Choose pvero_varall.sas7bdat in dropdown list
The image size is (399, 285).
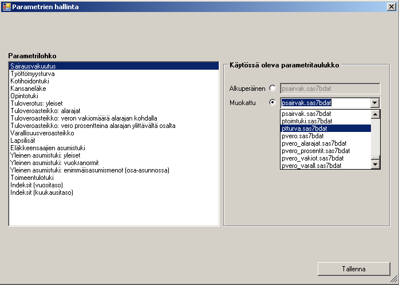pyautogui.click(x=326, y=166)
